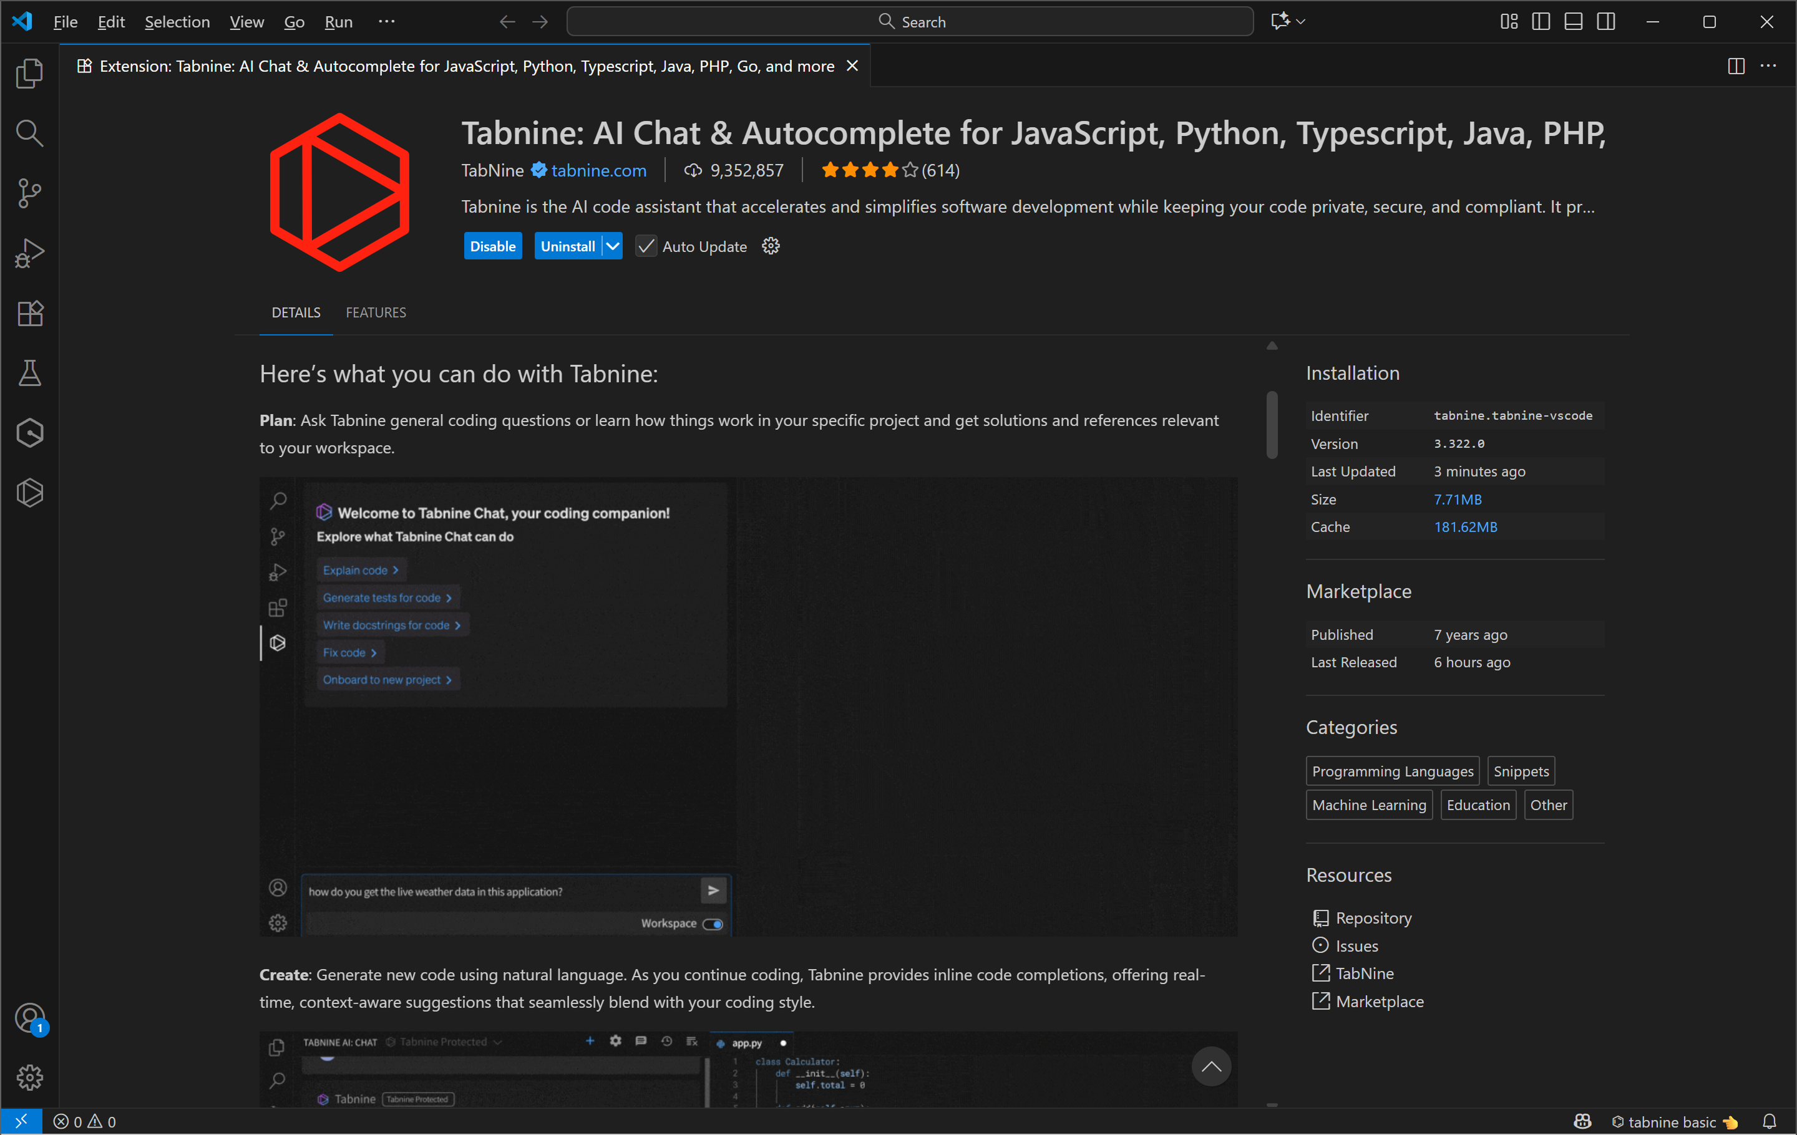Screen dimensions: 1797x1135
Task: Click the extension settings gear next to Auto Update
Action: pyautogui.click(x=770, y=246)
